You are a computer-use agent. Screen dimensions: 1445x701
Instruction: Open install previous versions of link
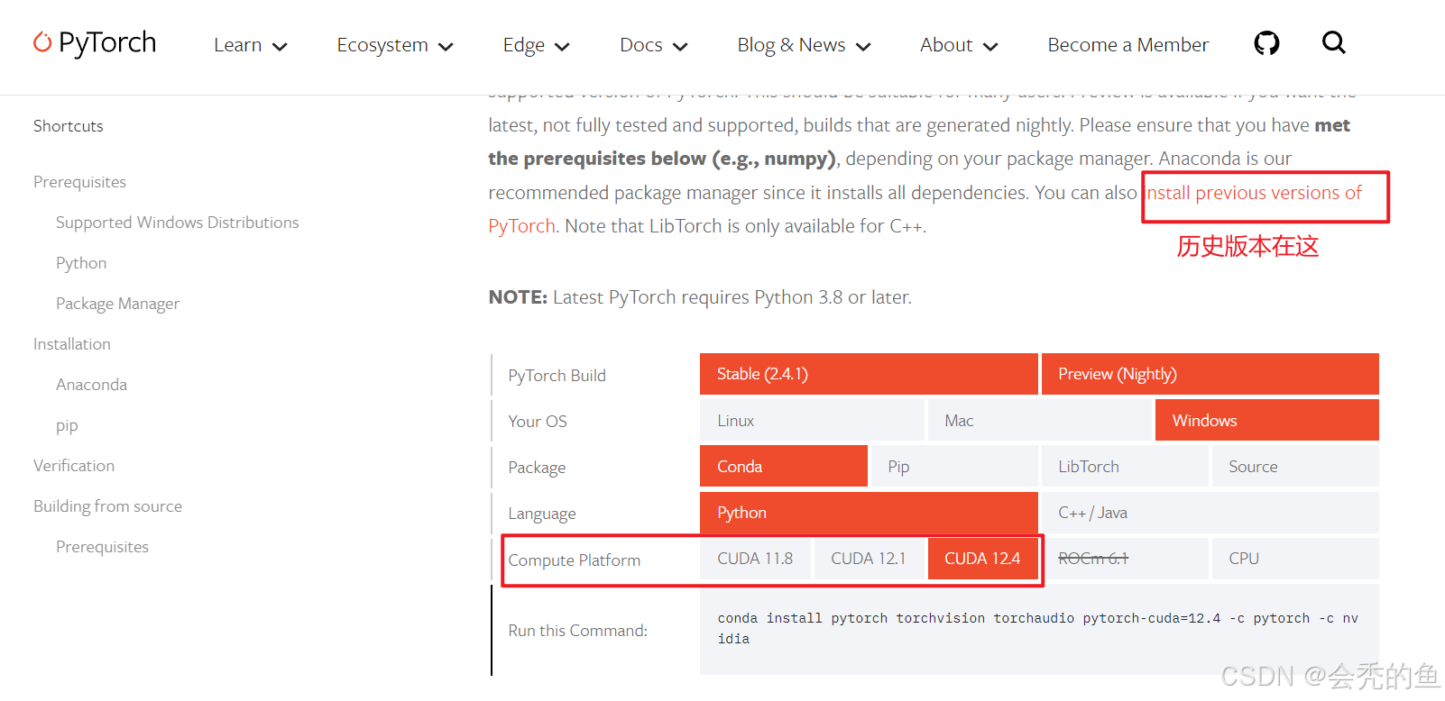[1254, 193]
